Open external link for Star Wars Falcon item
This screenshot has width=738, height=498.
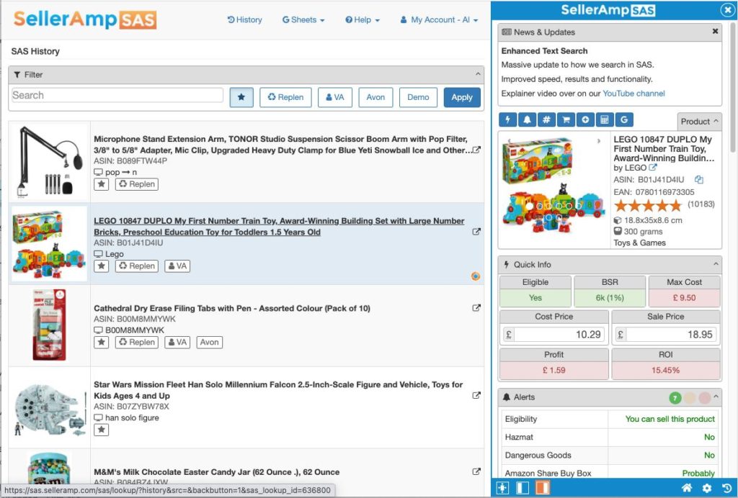(476, 395)
